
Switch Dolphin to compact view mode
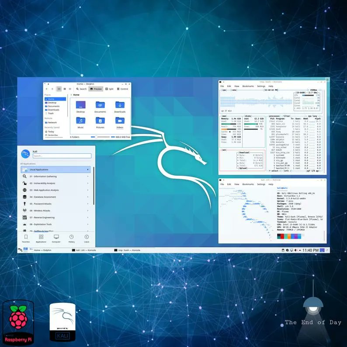pyautogui.click(x=64, y=89)
